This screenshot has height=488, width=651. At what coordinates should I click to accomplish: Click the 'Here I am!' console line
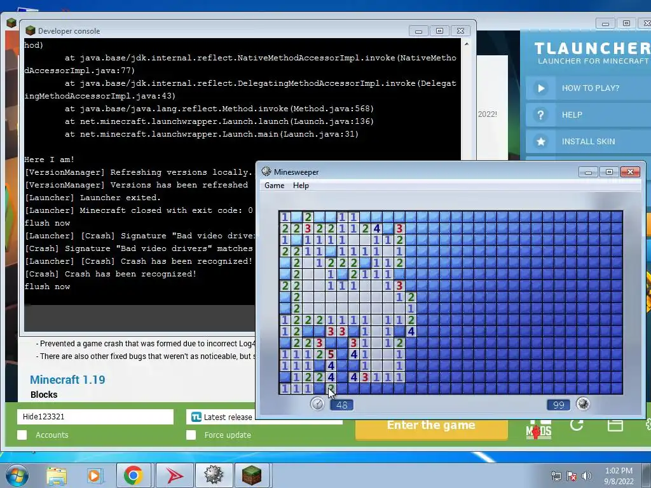[x=49, y=159]
